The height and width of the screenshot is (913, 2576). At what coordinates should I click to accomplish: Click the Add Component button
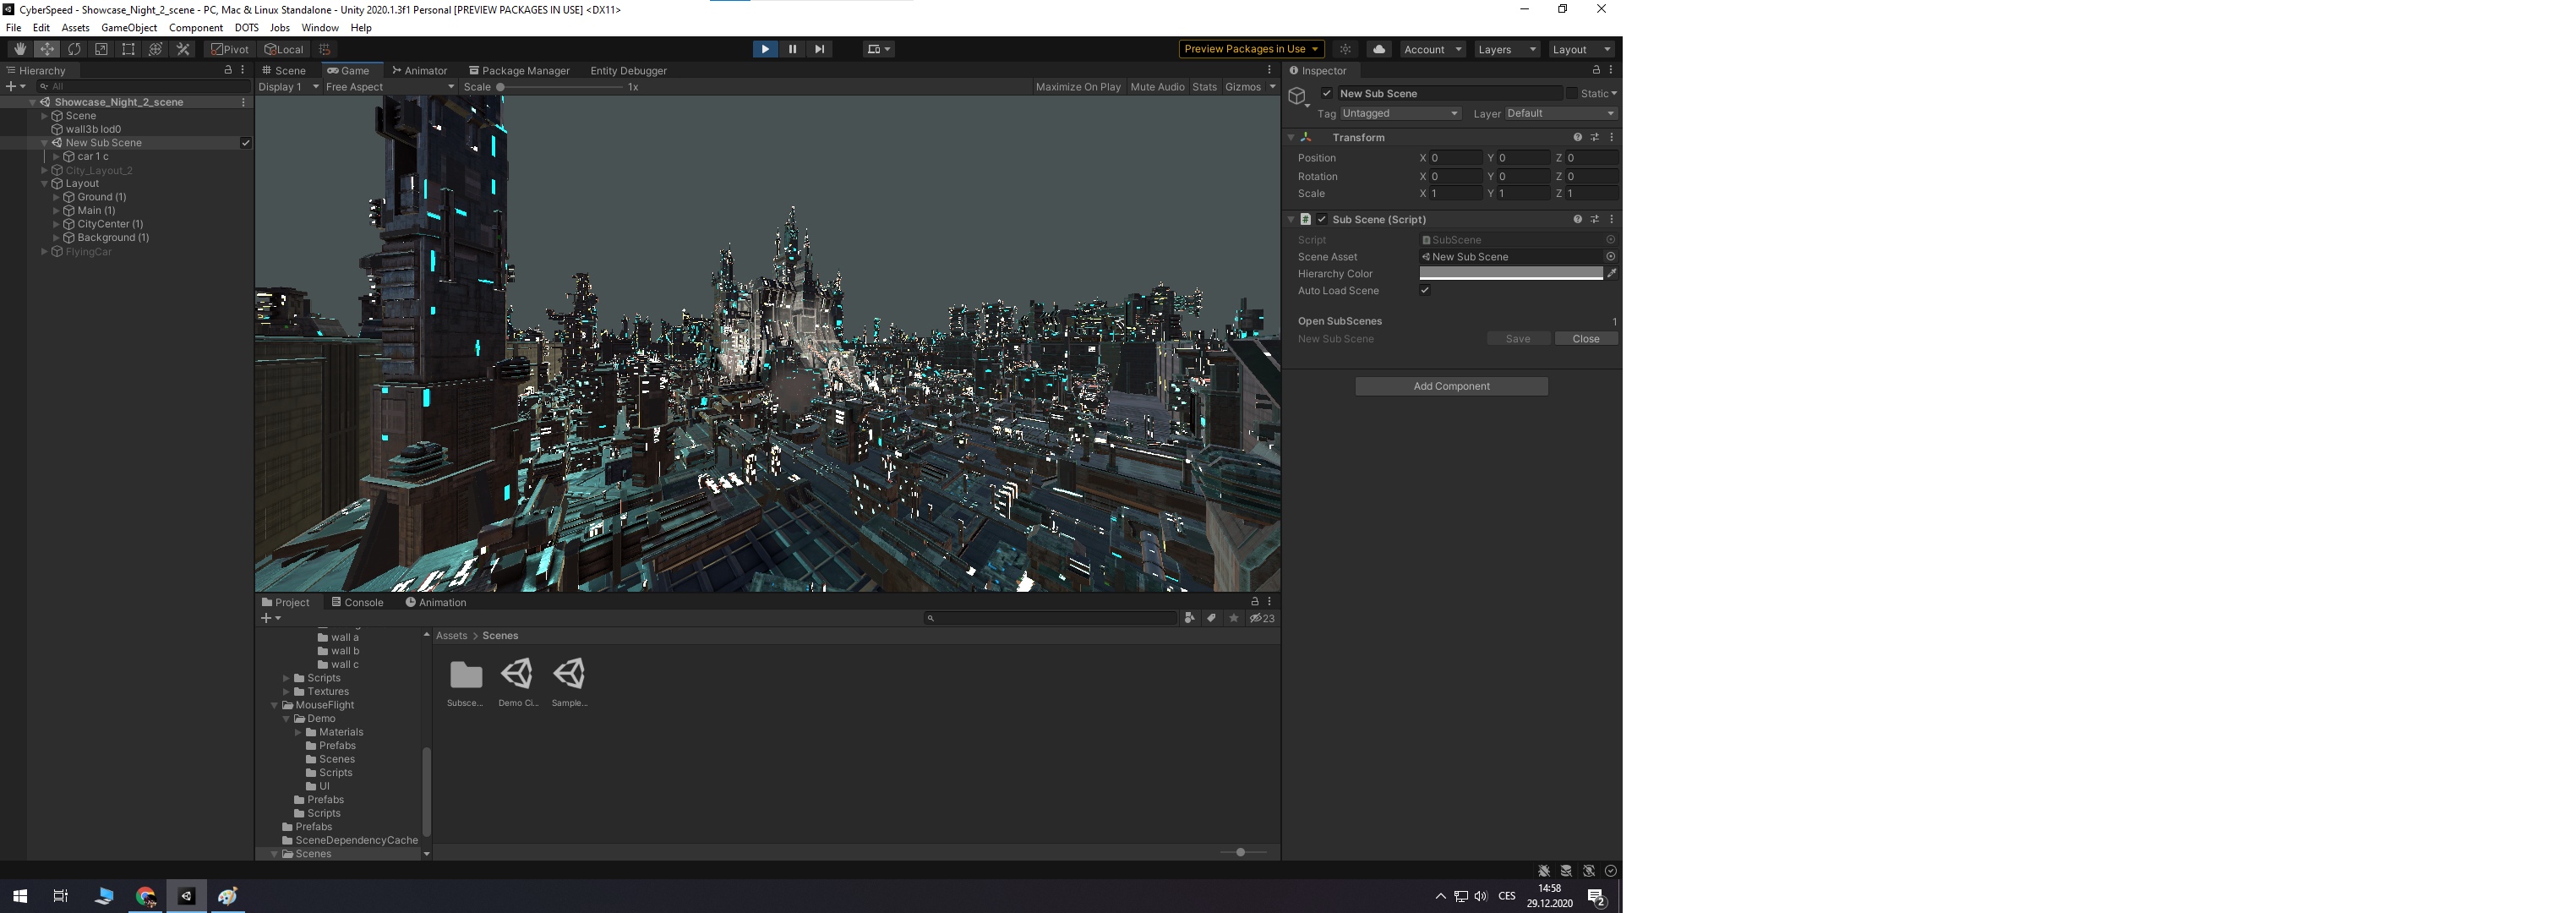point(1451,386)
